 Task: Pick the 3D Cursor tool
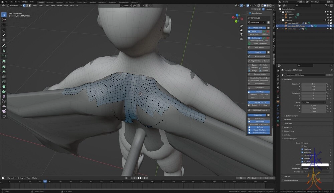(x=4, y=20)
